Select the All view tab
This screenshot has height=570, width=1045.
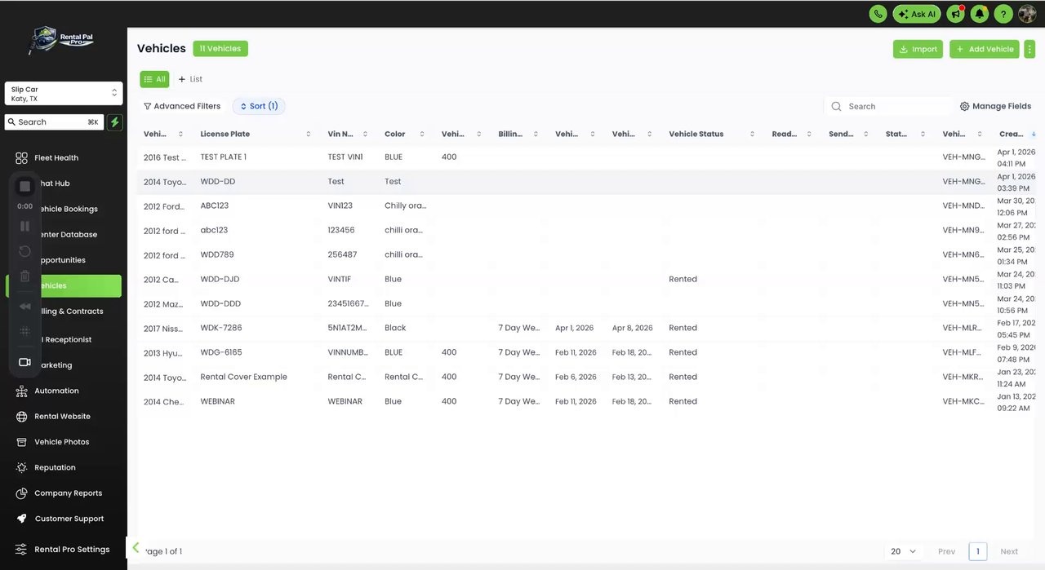[x=154, y=79]
